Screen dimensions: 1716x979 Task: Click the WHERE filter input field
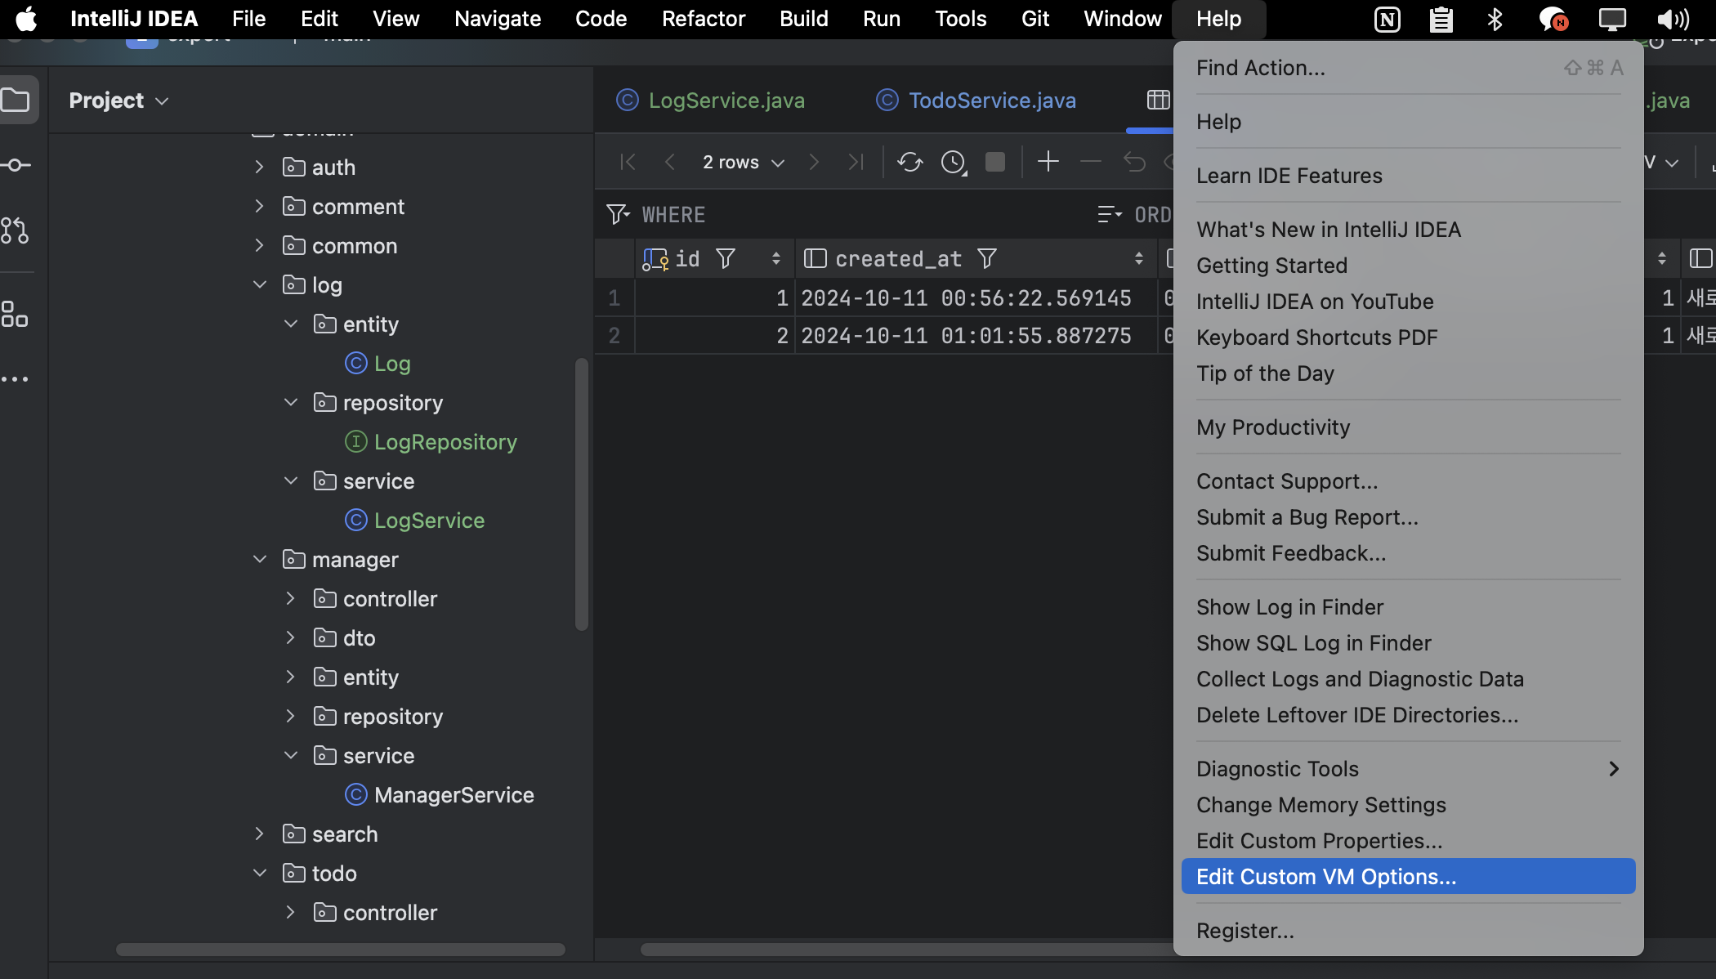858,215
